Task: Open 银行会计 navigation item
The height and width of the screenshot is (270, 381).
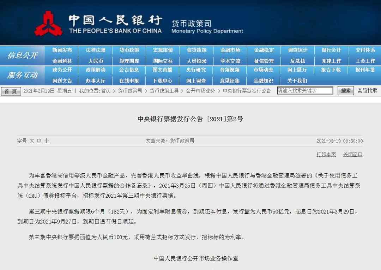Action: click(331, 50)
